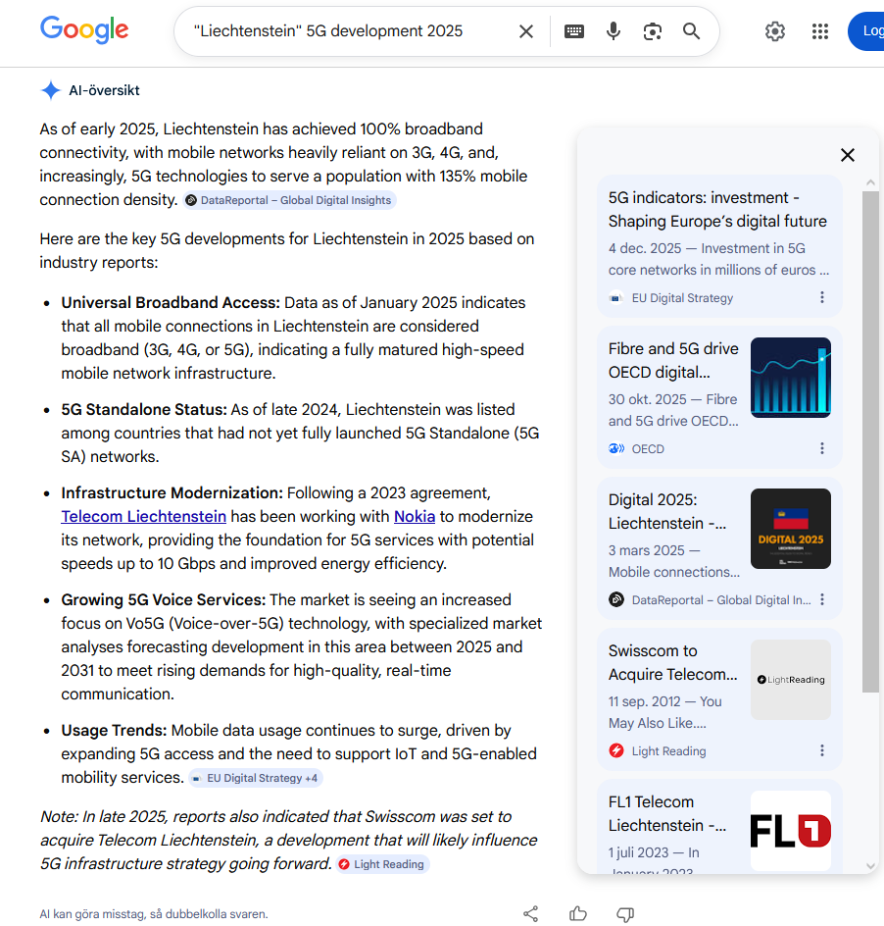This screenshot has width=884, height=926.
Task: Click the Digital 2025 flag thumbnail
Action: (x=791, y=529)
